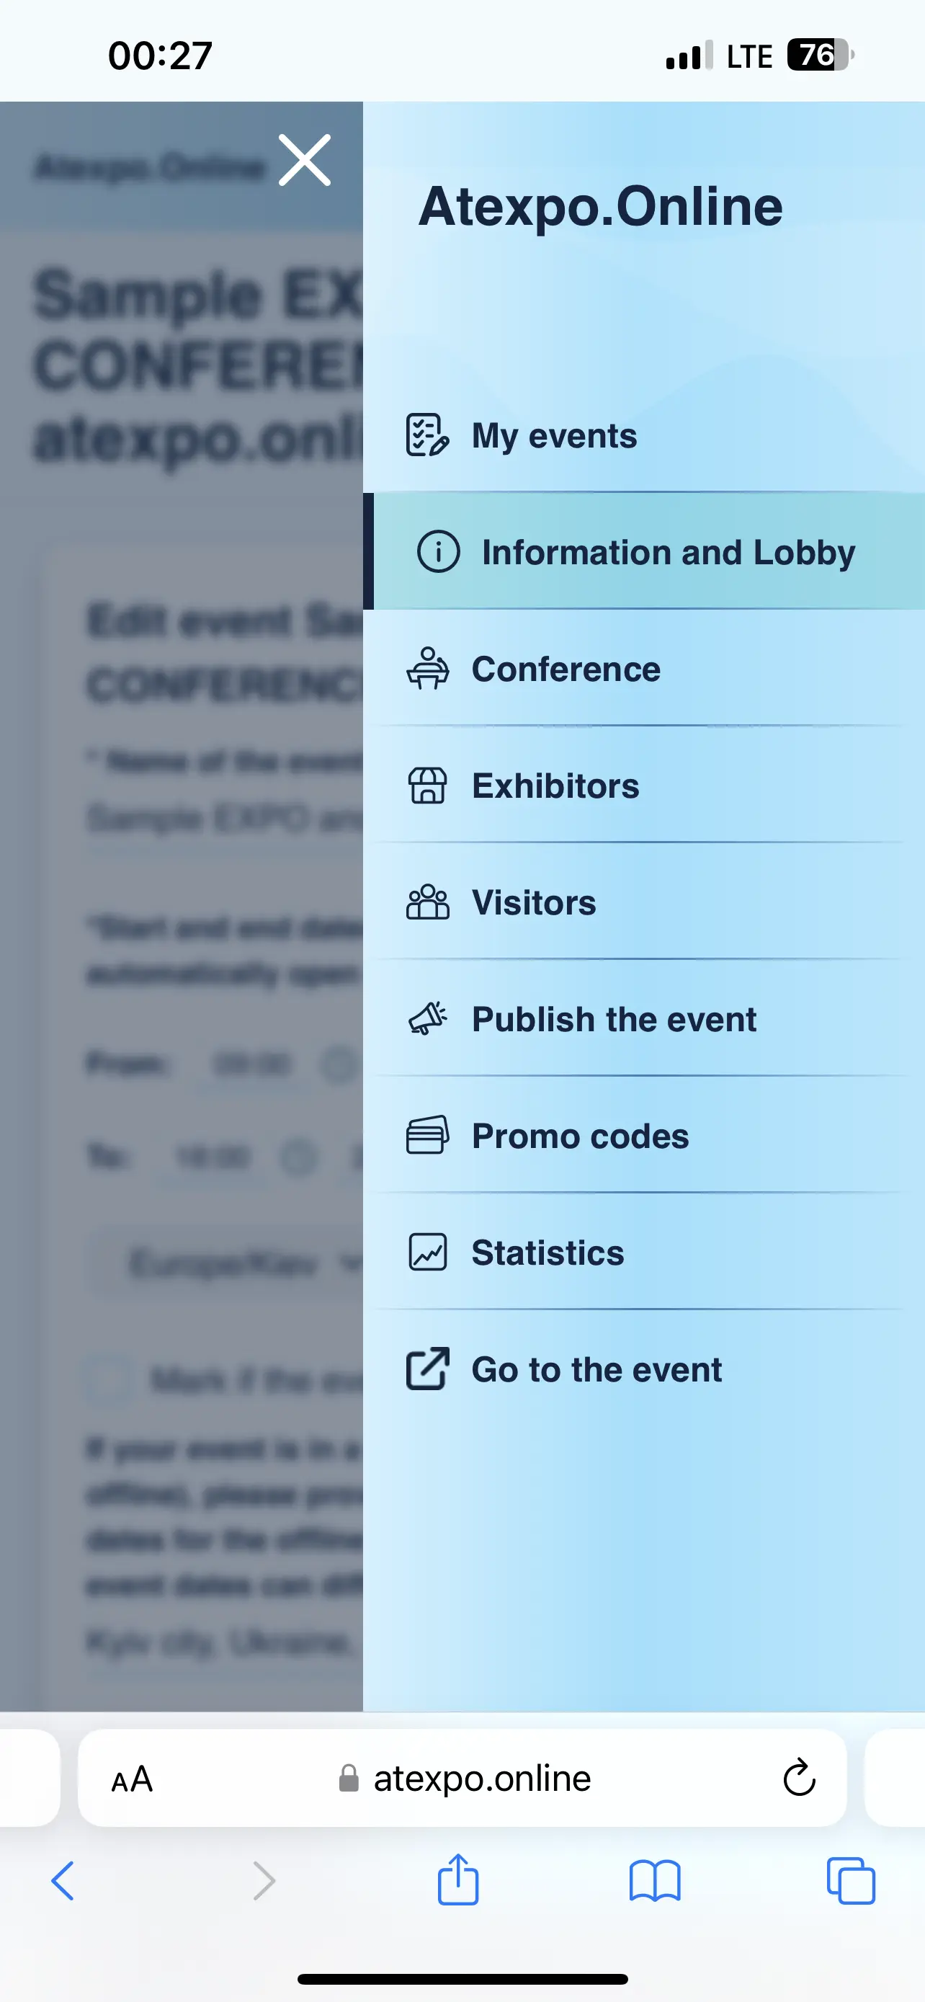The width and height of the screenshot is (925, 2002).
Task: Tap the Visitors group icon
Action: coord(427,902)
